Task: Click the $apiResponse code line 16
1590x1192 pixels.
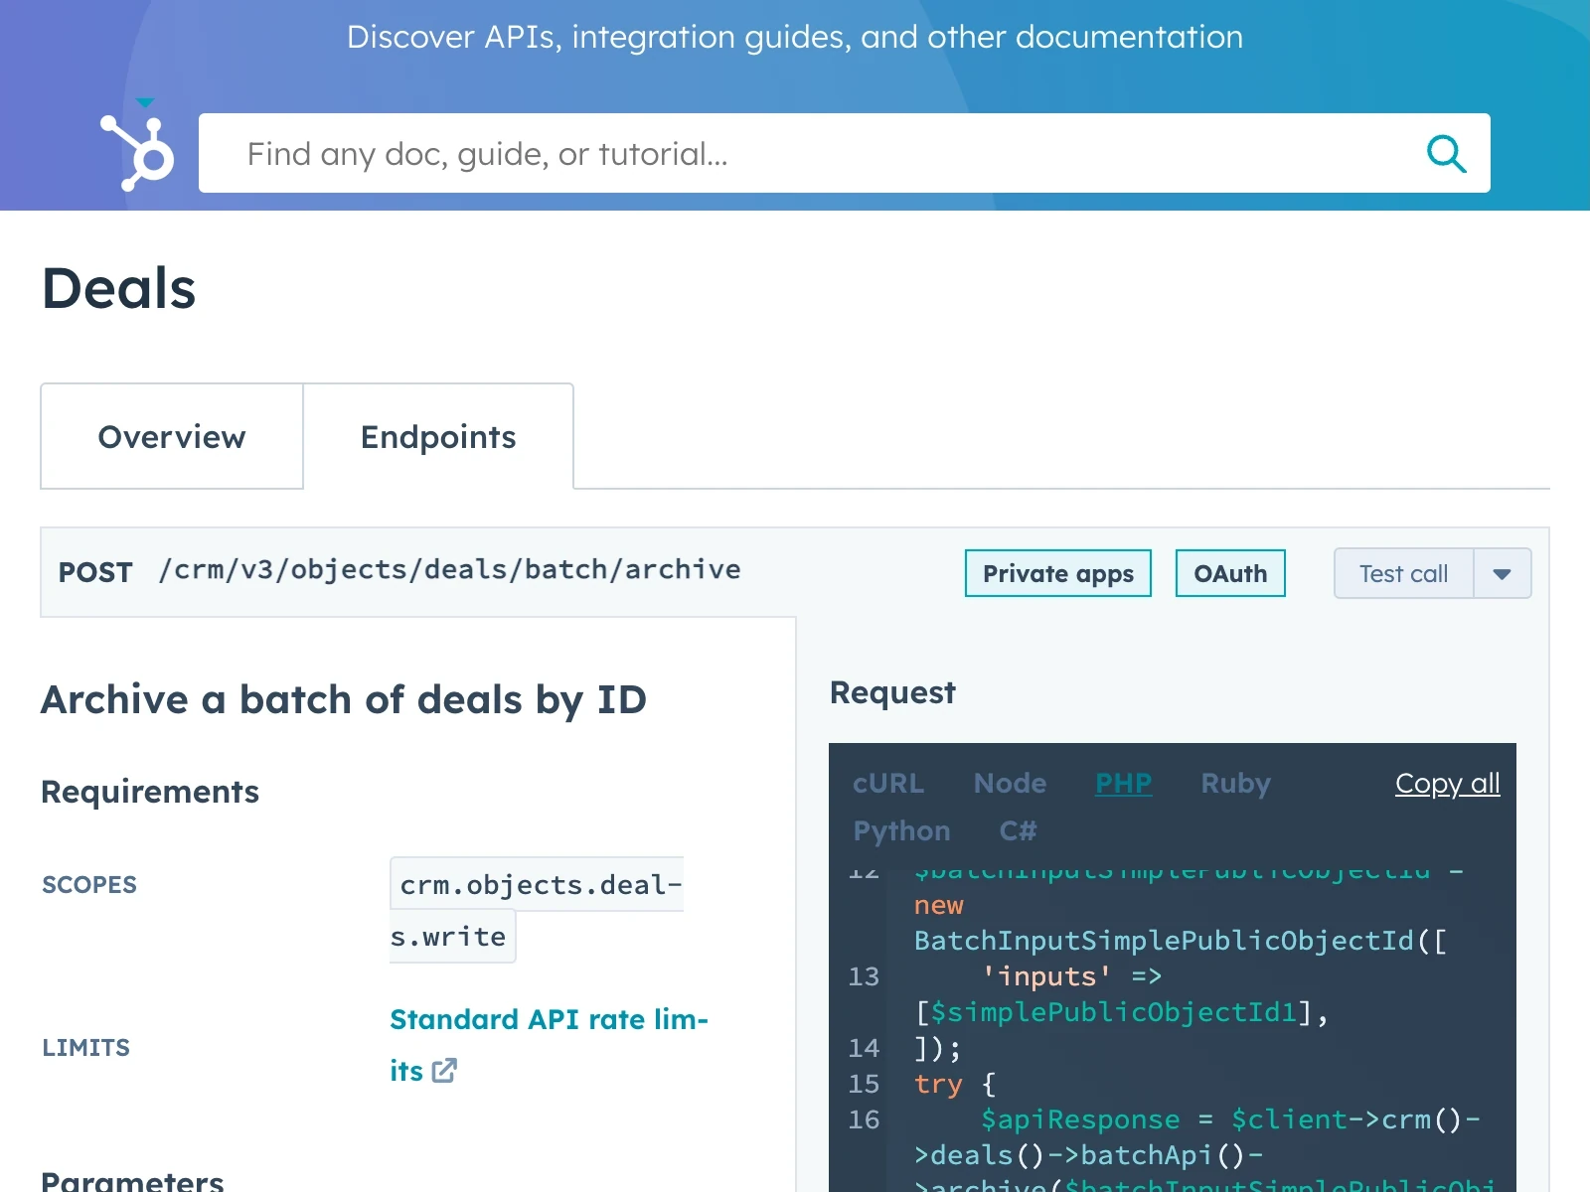Action: point(1230,1119)
